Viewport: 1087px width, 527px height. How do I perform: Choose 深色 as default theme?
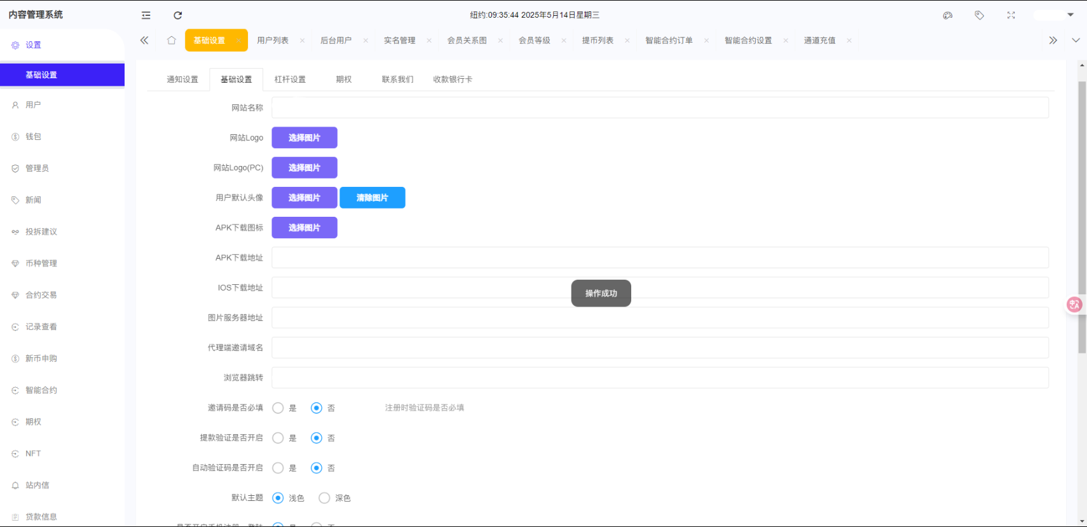(324, 498)
